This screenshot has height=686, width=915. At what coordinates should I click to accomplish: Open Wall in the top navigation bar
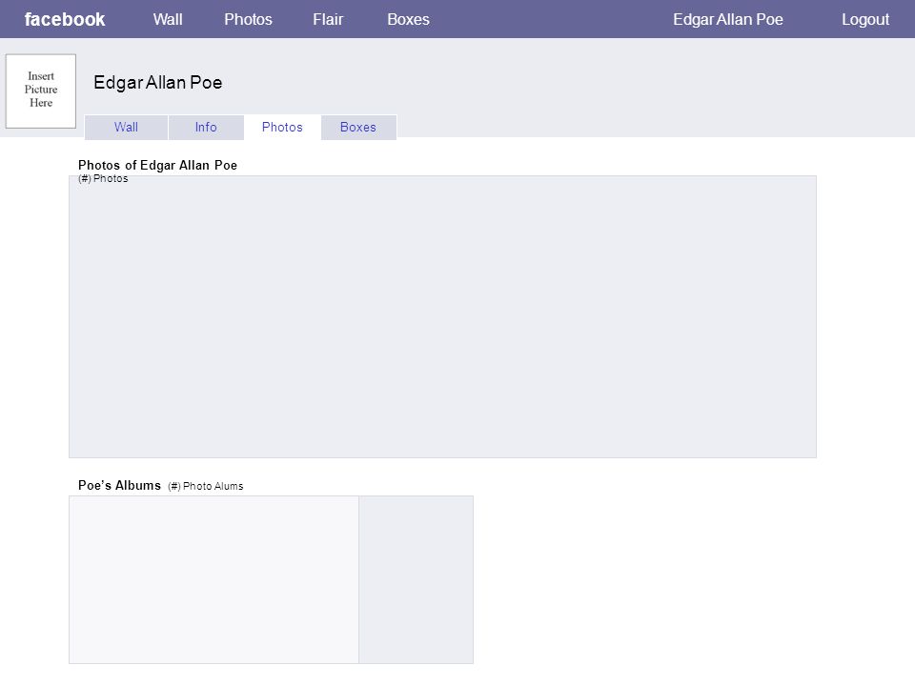(168, 19)
